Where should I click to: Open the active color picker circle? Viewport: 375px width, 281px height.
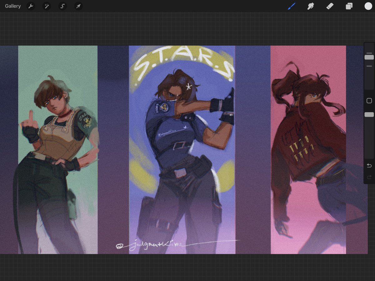coord(368,6)
